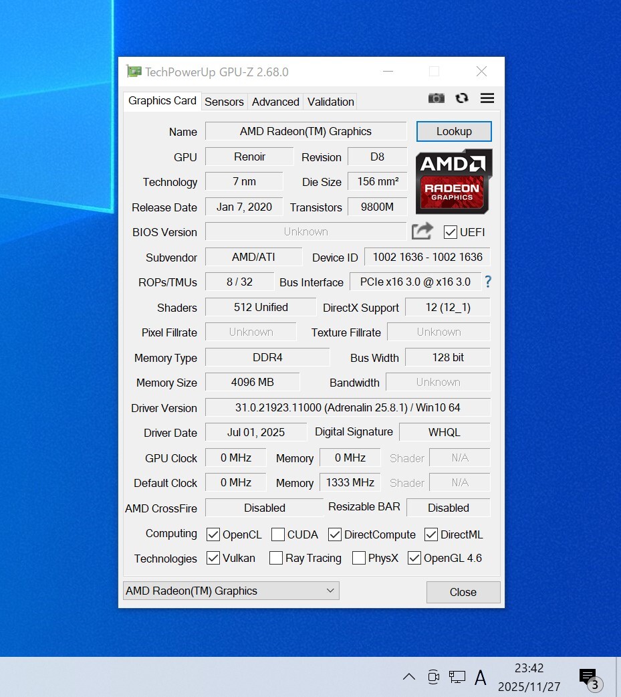This screenshot has width=621, height=697.
Task: Toggle the OpenCL checkbox
Action: point(213,534)
